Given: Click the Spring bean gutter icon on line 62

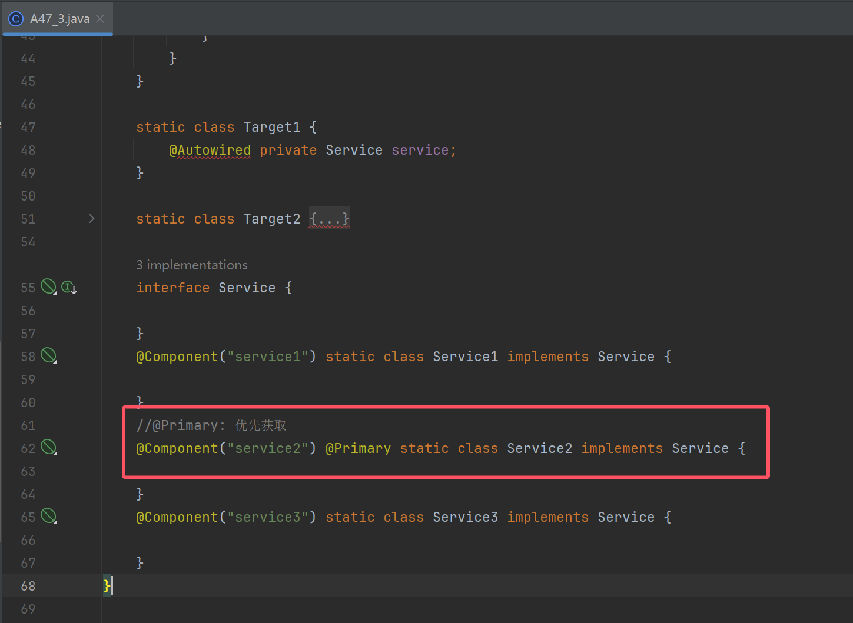Looking at the screenshot, I should pyautogui.click(x=48, y=448).
